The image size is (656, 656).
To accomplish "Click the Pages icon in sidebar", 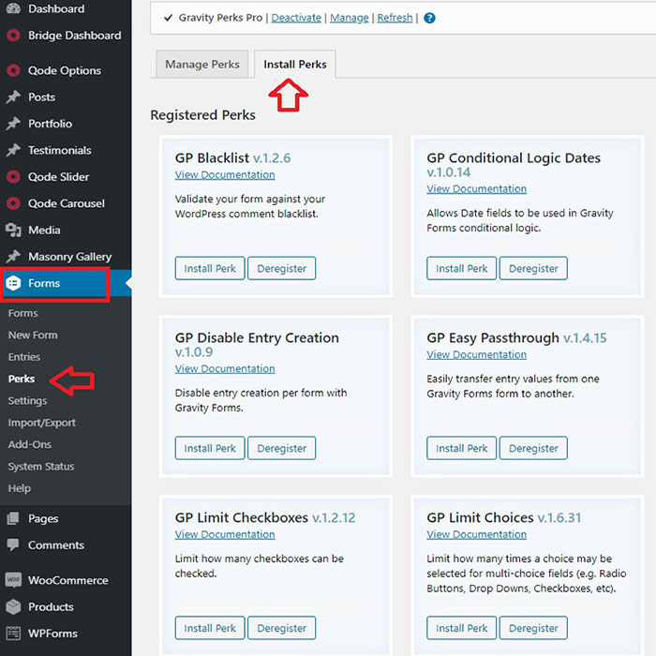I will pos(13,518).
